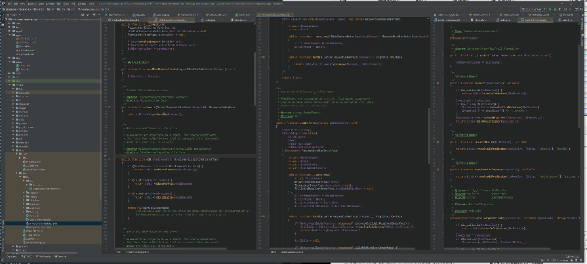Open the Code menu
The width and height of the screenshot is (587, 264).
(41, 4)
